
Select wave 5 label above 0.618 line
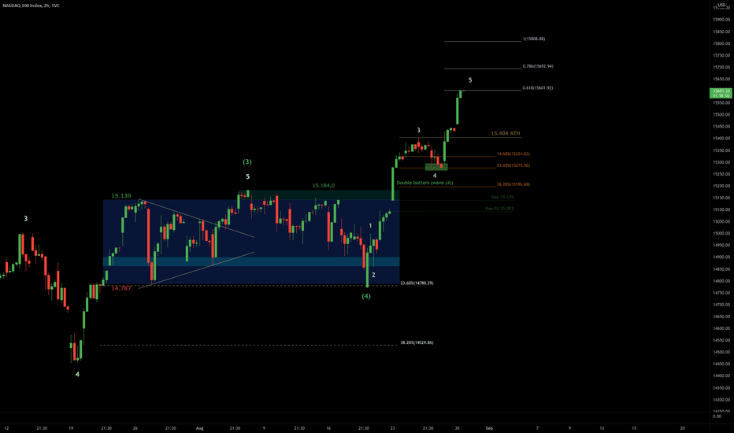470,80
